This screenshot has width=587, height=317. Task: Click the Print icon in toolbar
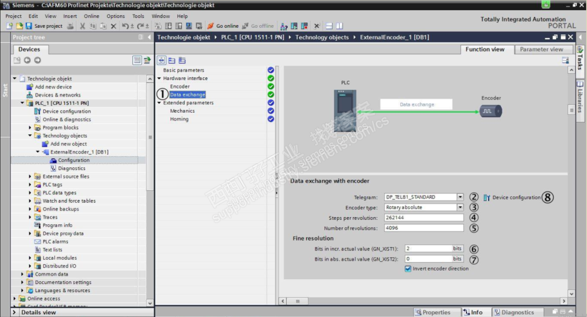pos(70,26)
